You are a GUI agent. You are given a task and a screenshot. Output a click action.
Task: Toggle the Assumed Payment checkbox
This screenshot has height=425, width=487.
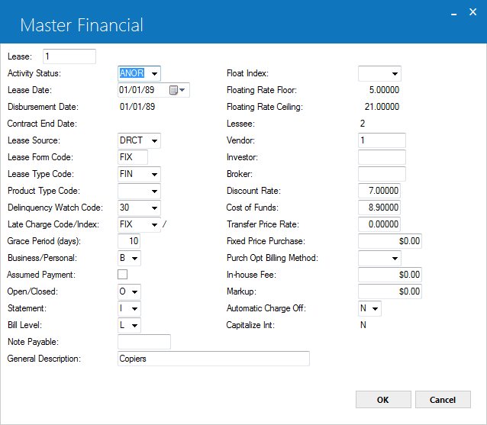click(122, 275)
